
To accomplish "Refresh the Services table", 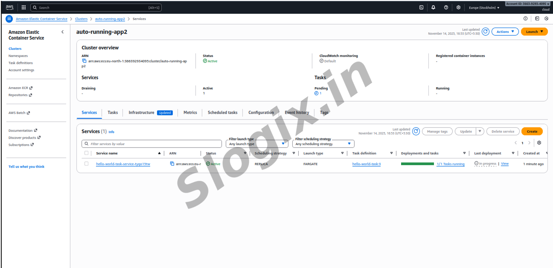I will point(416,131).
